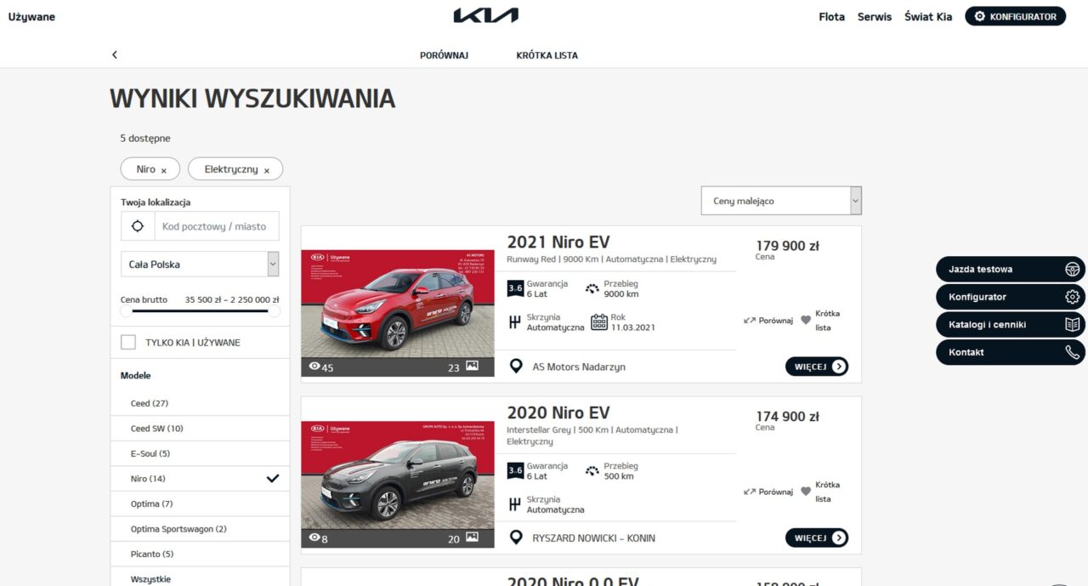This screenshot has height=586, width=1088.
Task: Click heart icon for 2020 Niro EV
Action: click(x=806, y=492)
